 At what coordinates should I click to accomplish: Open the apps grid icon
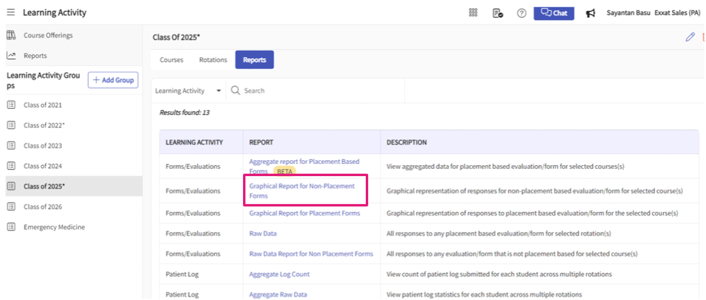click(473, 13)
